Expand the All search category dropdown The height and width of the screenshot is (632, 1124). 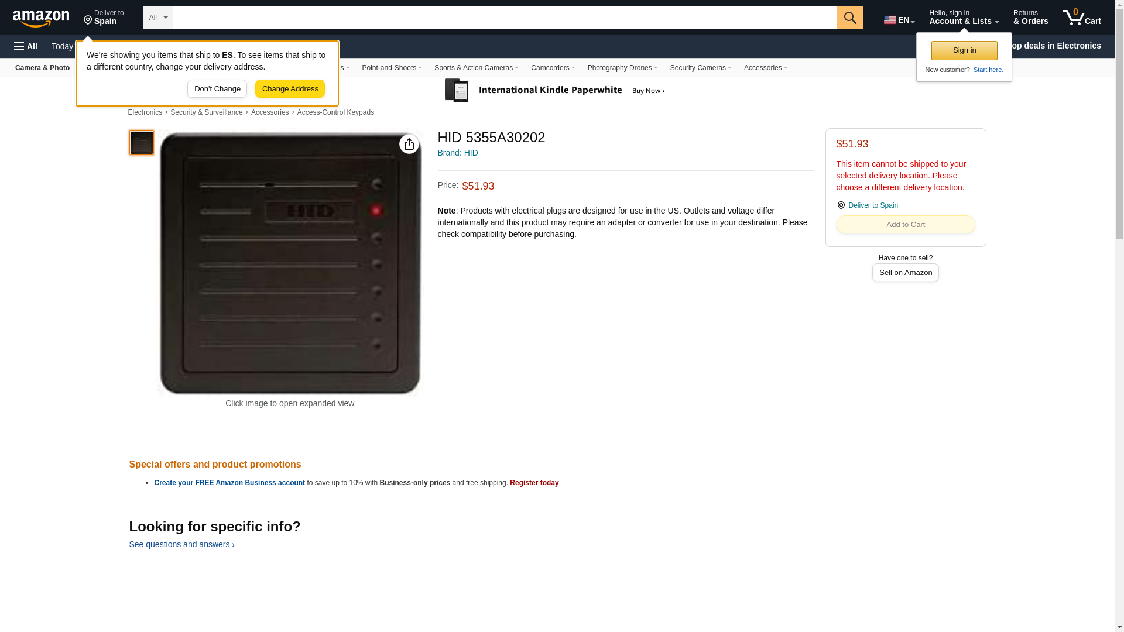tap(158, 18)
